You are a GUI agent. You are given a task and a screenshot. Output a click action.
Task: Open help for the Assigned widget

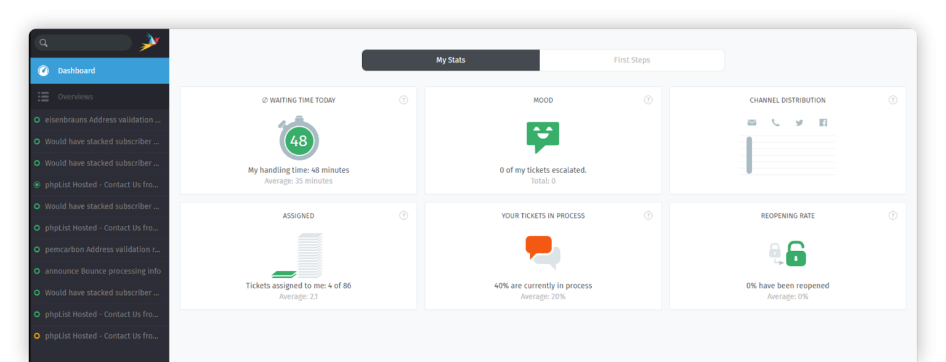403,215
